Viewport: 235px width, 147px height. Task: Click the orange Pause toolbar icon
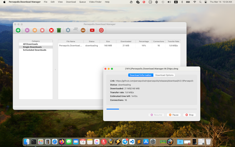[x=35, y=30]
